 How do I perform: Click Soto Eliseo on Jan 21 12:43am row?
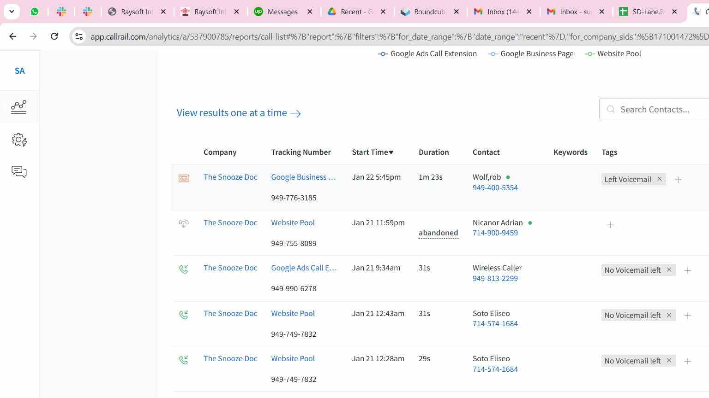click(x=491, y=313)
